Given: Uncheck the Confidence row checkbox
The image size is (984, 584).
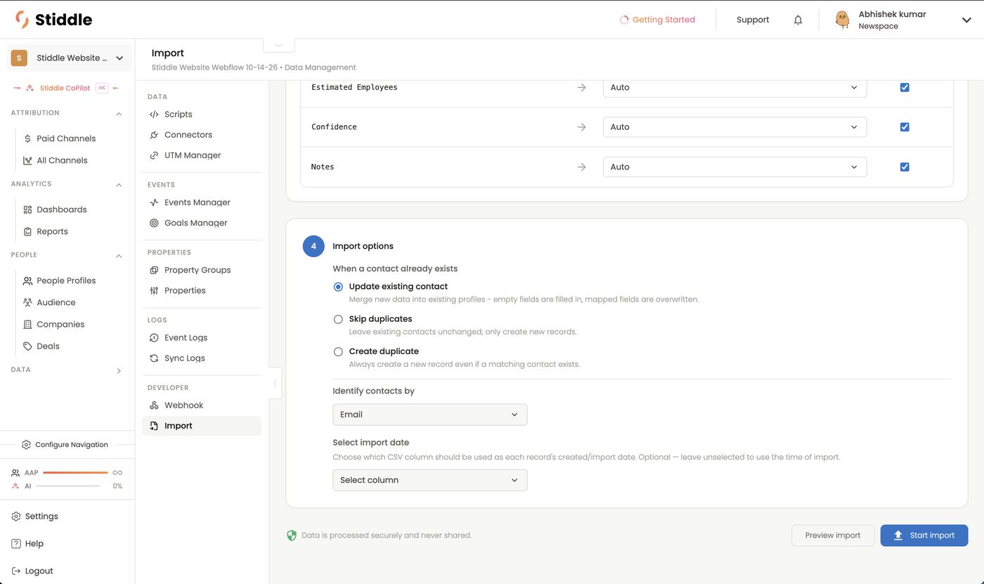Looking at the screenshot, I should pos(905,127).
